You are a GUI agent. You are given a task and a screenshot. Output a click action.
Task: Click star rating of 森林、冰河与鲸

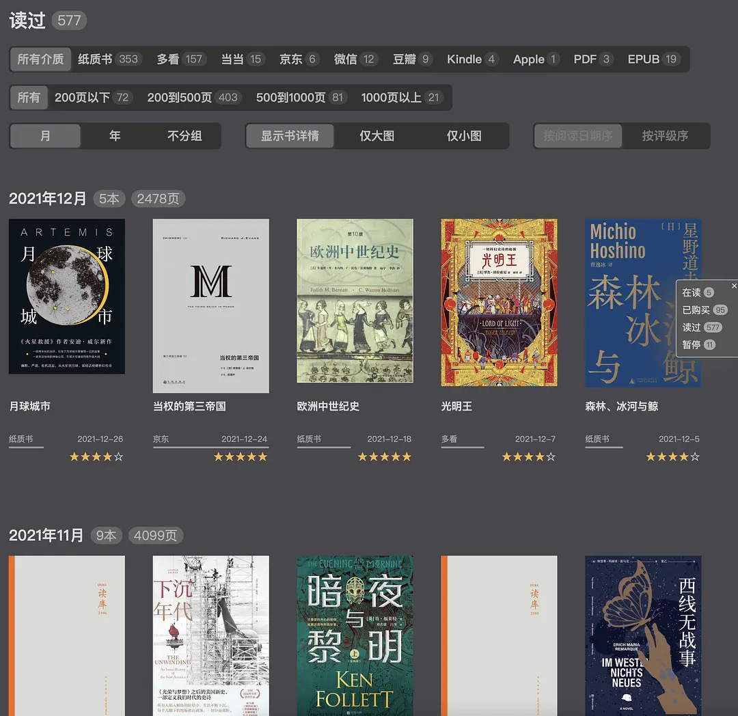click(672, 457)
